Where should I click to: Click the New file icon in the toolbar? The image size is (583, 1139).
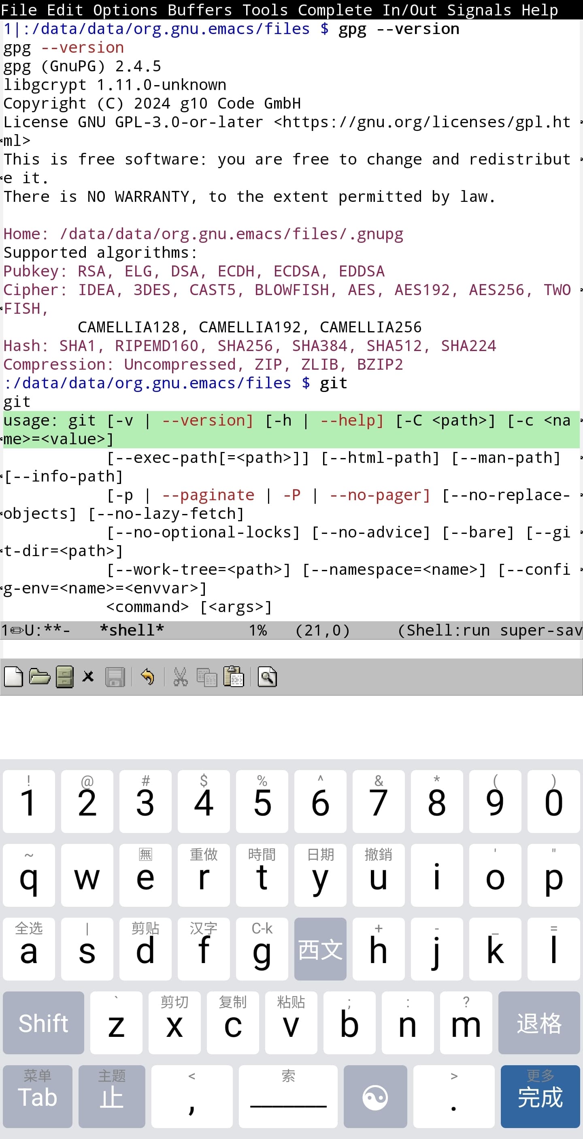[13, 677]
